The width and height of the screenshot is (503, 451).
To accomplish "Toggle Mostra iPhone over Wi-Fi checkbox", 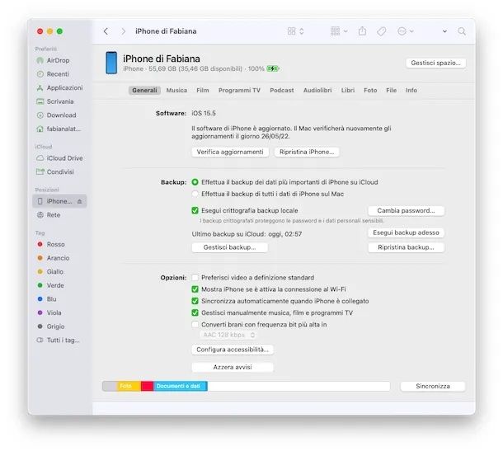I will (x=195, y=289).
